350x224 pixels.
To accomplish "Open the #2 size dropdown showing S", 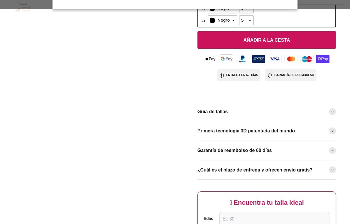I will (x=246, y=20).
